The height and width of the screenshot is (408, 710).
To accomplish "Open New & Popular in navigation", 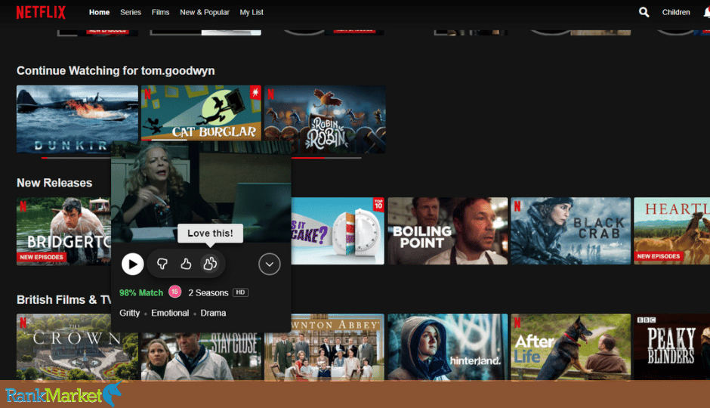I will [x=205, y=12].
